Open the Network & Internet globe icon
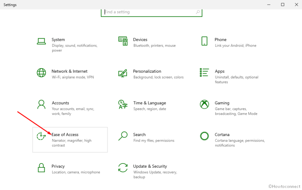The height and width of the screenshot is (190, 302). point(41,73)
